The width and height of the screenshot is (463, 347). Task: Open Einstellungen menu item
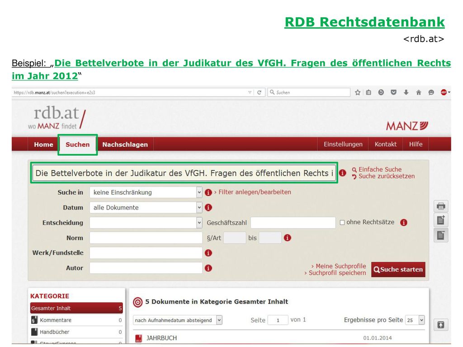[x=343, y=144]
